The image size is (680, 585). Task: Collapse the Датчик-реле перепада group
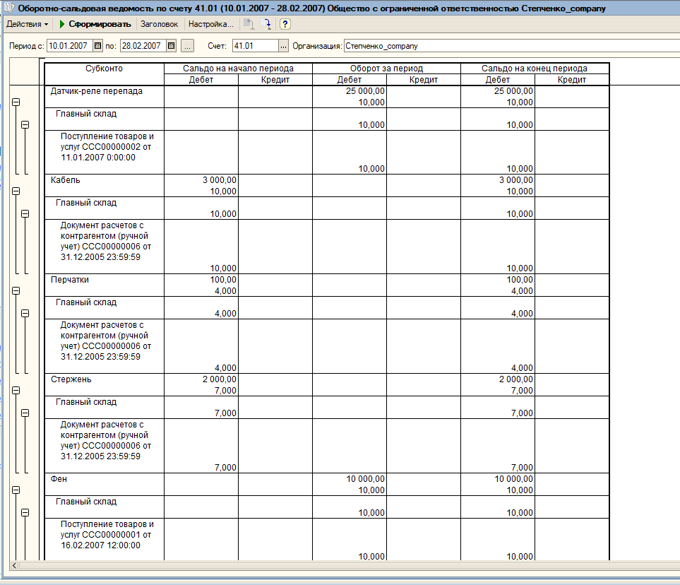click(x=16, y=102)
